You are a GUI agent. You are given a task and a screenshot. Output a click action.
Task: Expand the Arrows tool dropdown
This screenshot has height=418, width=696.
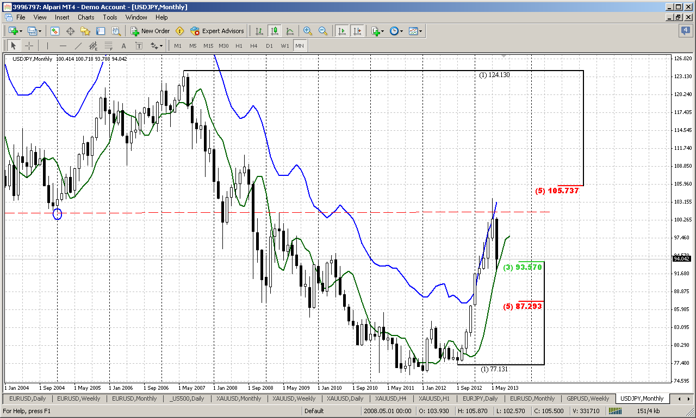[160, 46]
